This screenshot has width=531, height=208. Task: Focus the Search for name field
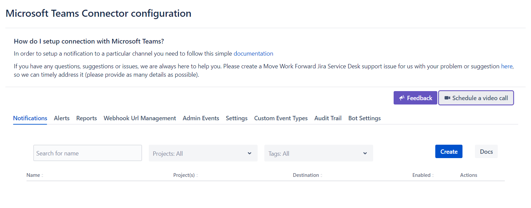point(88,153)
